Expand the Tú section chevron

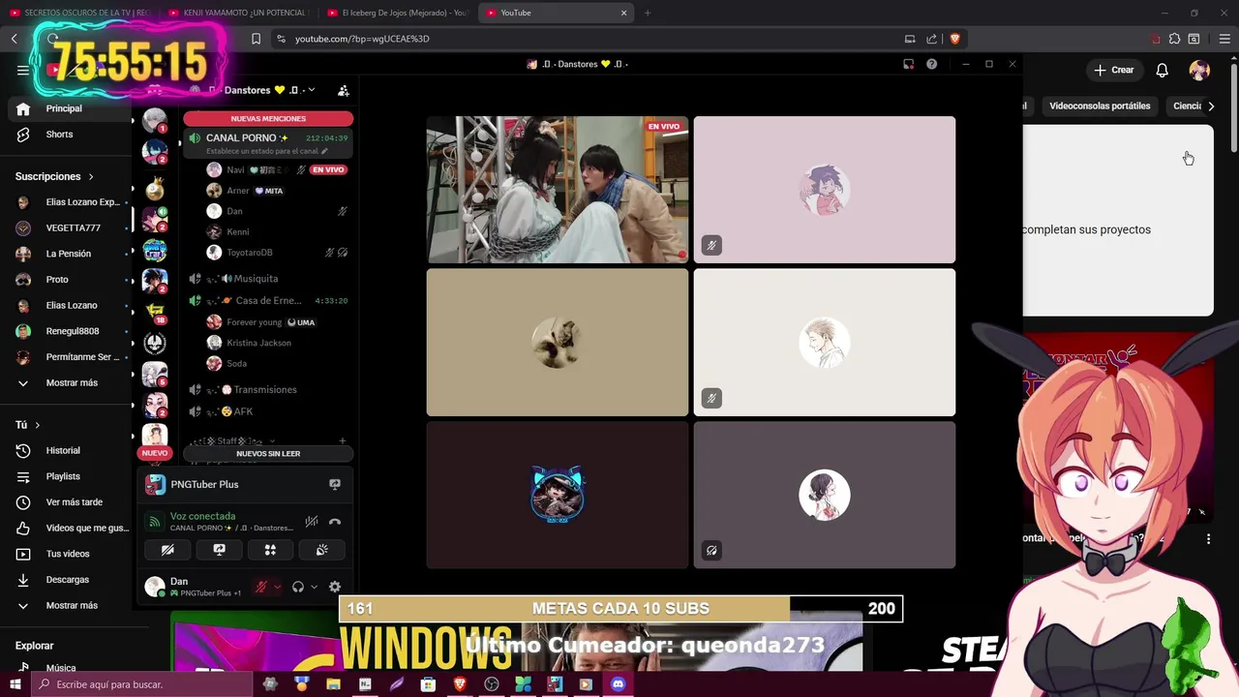coord(38,425)
